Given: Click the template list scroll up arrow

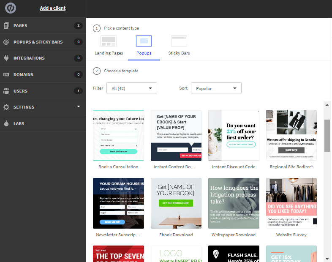Looking at the screenshot, I should pos(327,105).
